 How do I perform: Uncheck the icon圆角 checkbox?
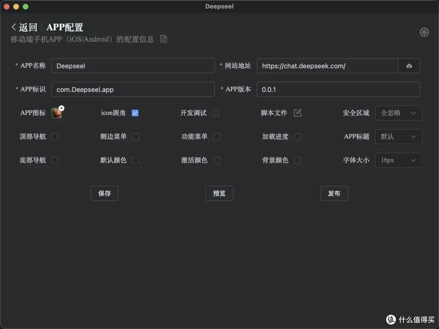135,113
